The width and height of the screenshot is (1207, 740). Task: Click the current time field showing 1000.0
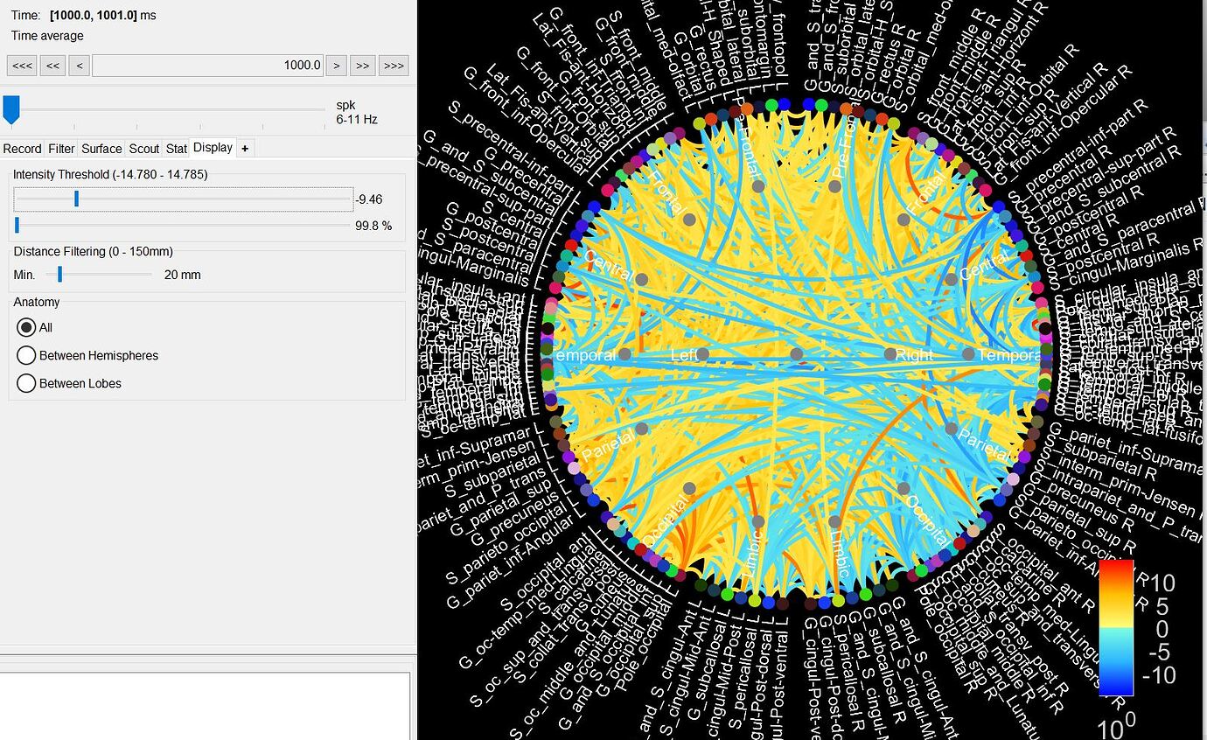pyautogui.click(x=207, y=66)
